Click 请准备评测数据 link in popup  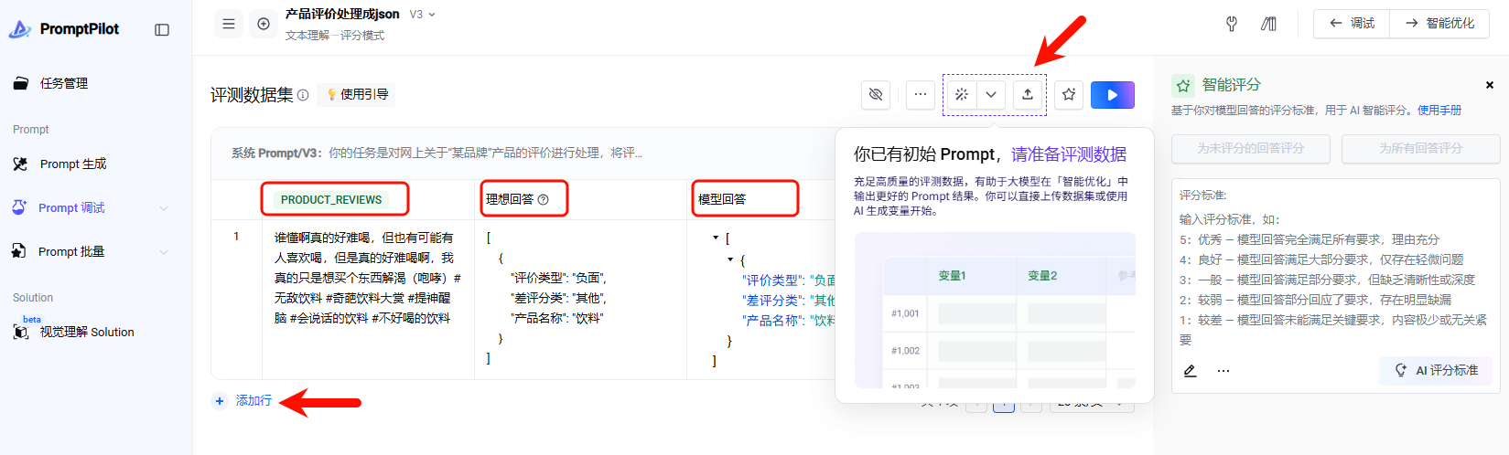click(x=1068, y=154)
